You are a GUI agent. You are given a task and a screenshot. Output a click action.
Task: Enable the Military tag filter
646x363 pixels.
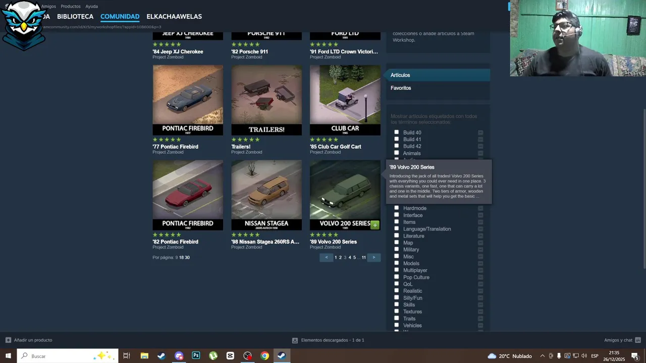[x=396, y=249]
